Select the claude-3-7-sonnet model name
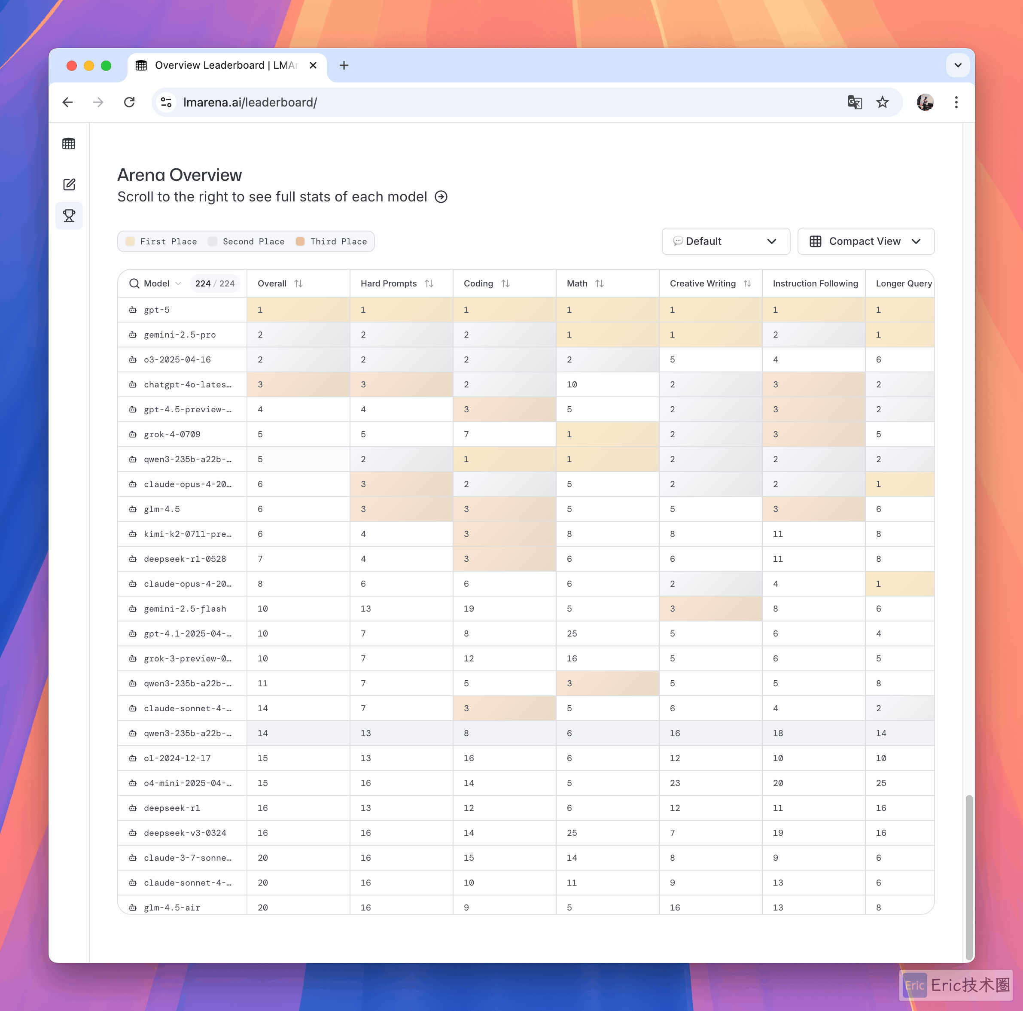This screenshot has height=1011, width=1023. [187, 857]
